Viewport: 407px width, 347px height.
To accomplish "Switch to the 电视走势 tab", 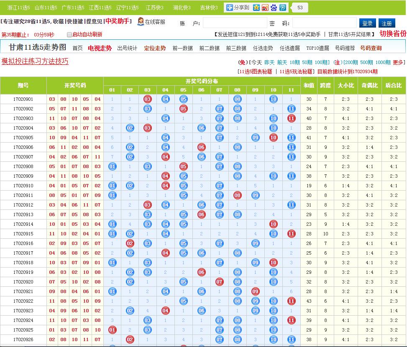I will (100, 48).
